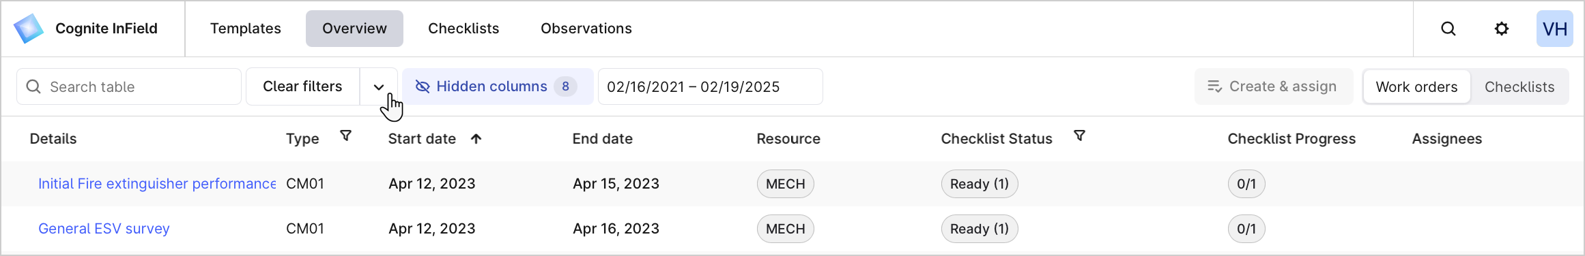Open the date range picker 02/16/2021 – 02/19/2025
Screen dimensions: 1585x256
point(710,86)
